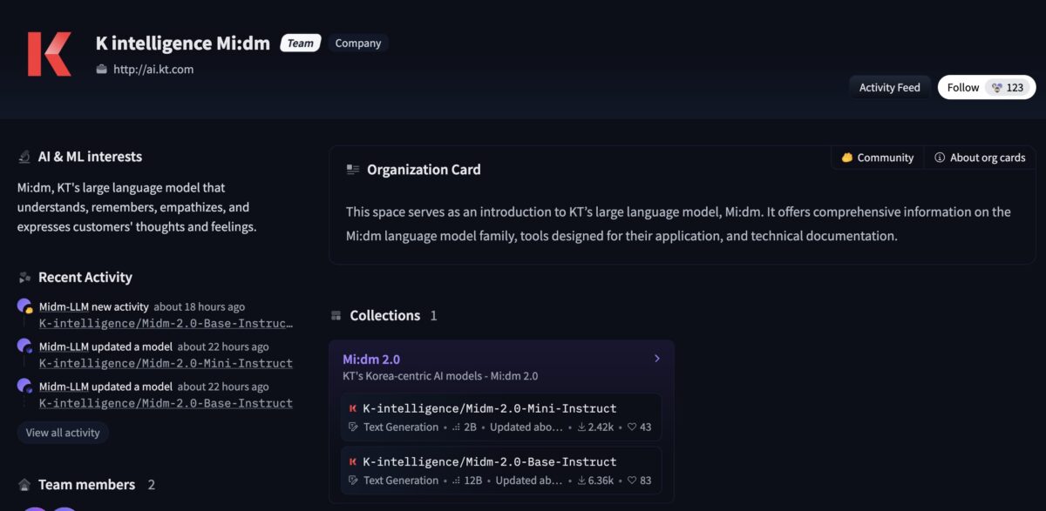Open the Activity Feed
1046x511 pixels.
889,87
